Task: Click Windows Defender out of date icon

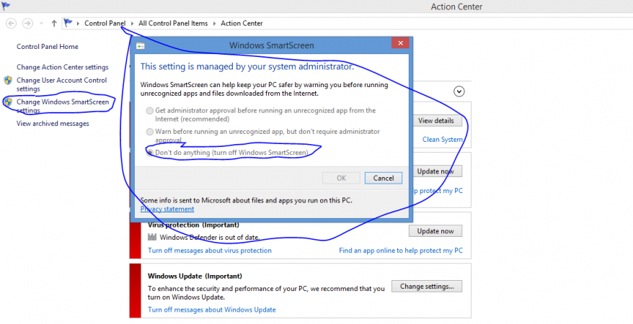Action: click(x=152, y=237)
